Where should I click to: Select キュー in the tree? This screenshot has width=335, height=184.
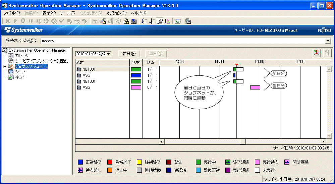pos(20,77)
